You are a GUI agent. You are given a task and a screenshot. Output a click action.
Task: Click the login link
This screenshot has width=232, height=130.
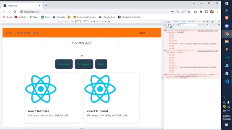142,33
